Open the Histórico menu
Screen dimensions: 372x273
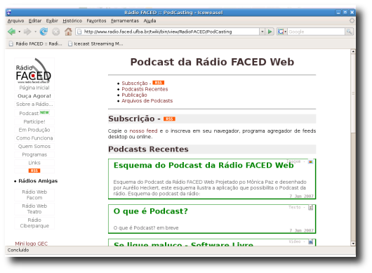coord(72,21)
